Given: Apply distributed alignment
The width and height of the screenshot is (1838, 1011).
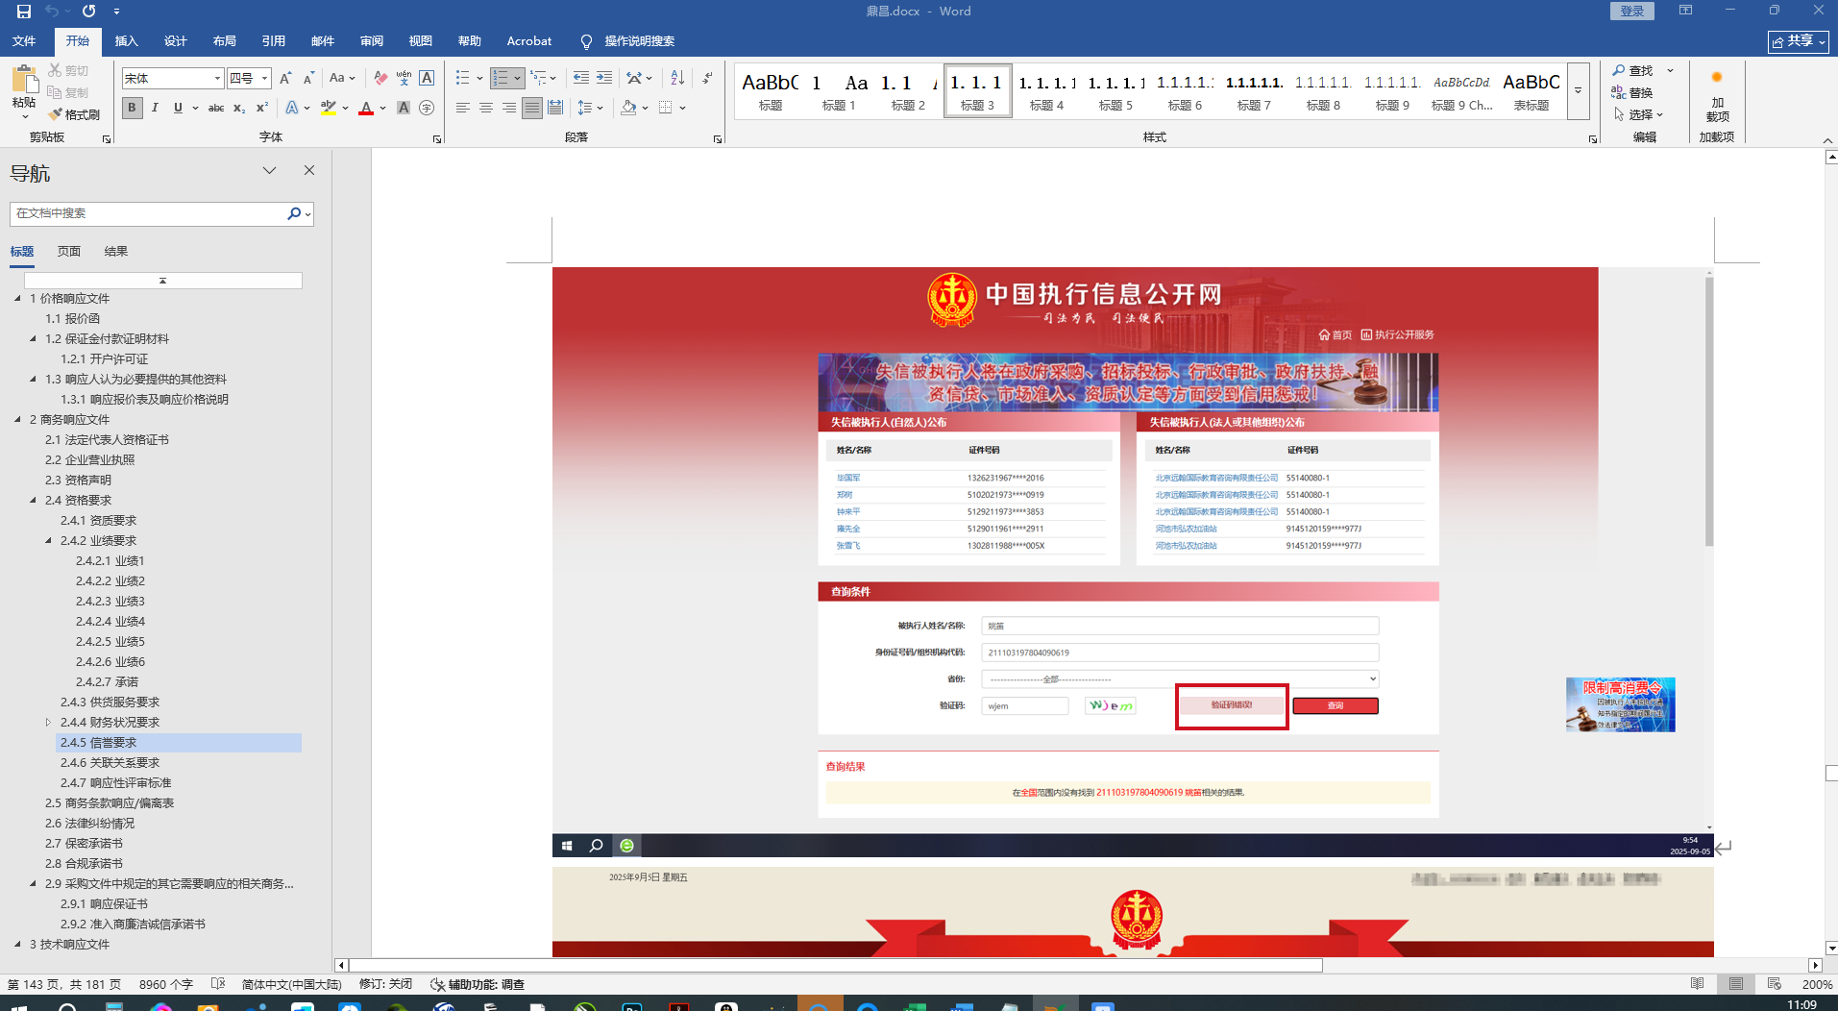Looking at the screenshot, I should tap(555, 108).
